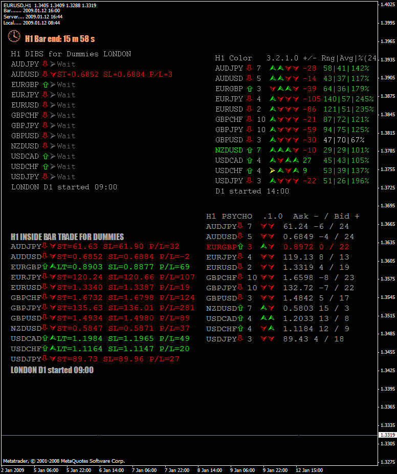The width and height of the screenshot is (397, 474).
Task: Click red down arrow beside GBPJPY in Inside Bar list
Action: tap(45, 308)
